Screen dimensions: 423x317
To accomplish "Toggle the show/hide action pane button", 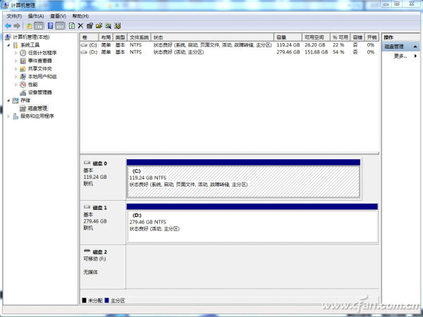I will click(60, 26).
